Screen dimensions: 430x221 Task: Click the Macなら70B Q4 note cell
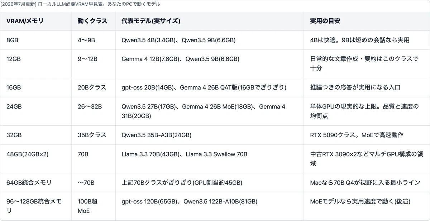[x=367, y=183]
